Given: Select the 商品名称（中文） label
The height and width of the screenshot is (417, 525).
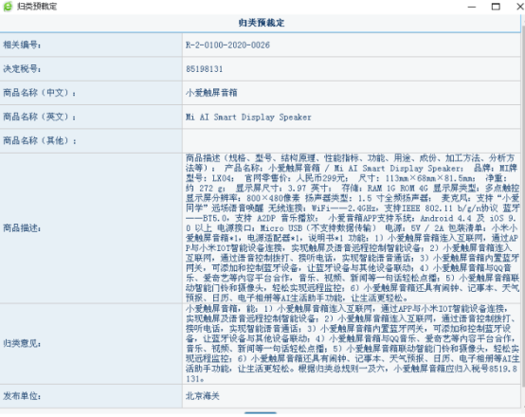Looking at the screenshot, I should [40, 93].
